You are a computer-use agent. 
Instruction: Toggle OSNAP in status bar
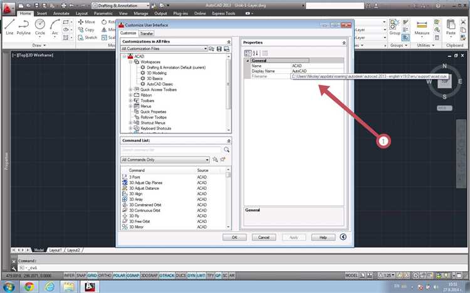pyautogui.click(x=133, y=275)
